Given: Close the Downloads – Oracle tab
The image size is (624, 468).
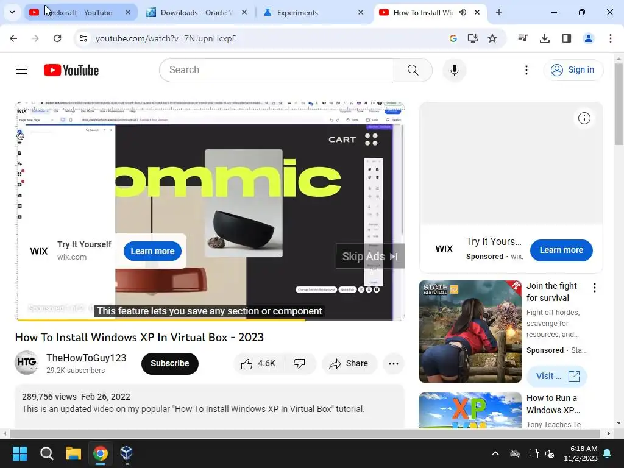Looking at the screenshot, I should (x=244, y=12).
